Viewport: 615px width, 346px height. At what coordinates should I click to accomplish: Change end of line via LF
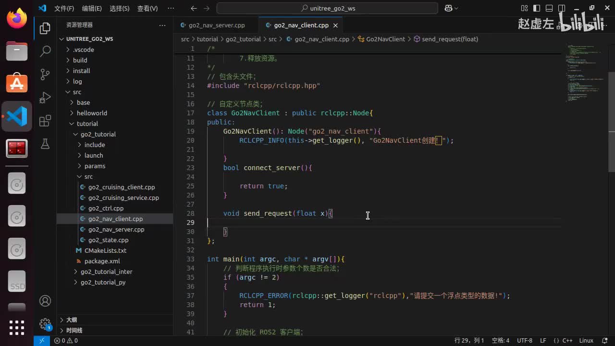point(543,341)
